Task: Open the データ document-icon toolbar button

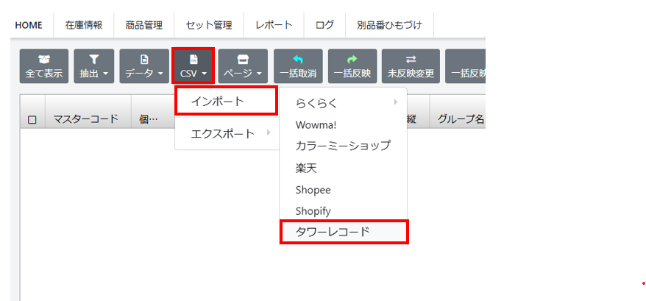Action: click(x=144, y=66)
